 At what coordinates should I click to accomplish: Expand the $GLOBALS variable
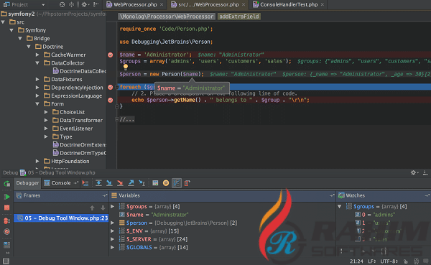tap(113, 248)
